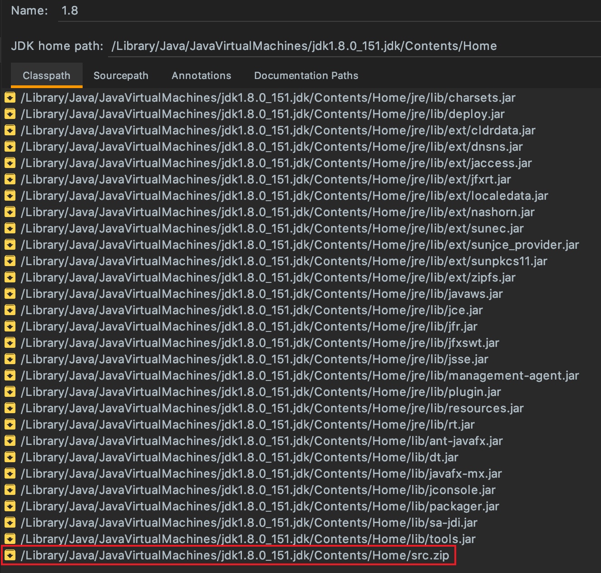Select the Documentation Paths tab
Screen dimensions: 601x573
[x=306, y=75]
